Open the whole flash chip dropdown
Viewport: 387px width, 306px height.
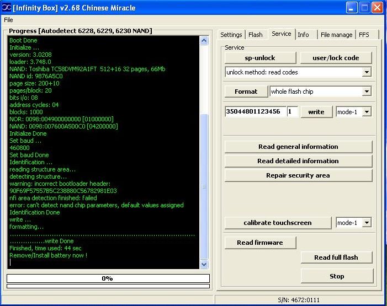click(x=367, y=92)
